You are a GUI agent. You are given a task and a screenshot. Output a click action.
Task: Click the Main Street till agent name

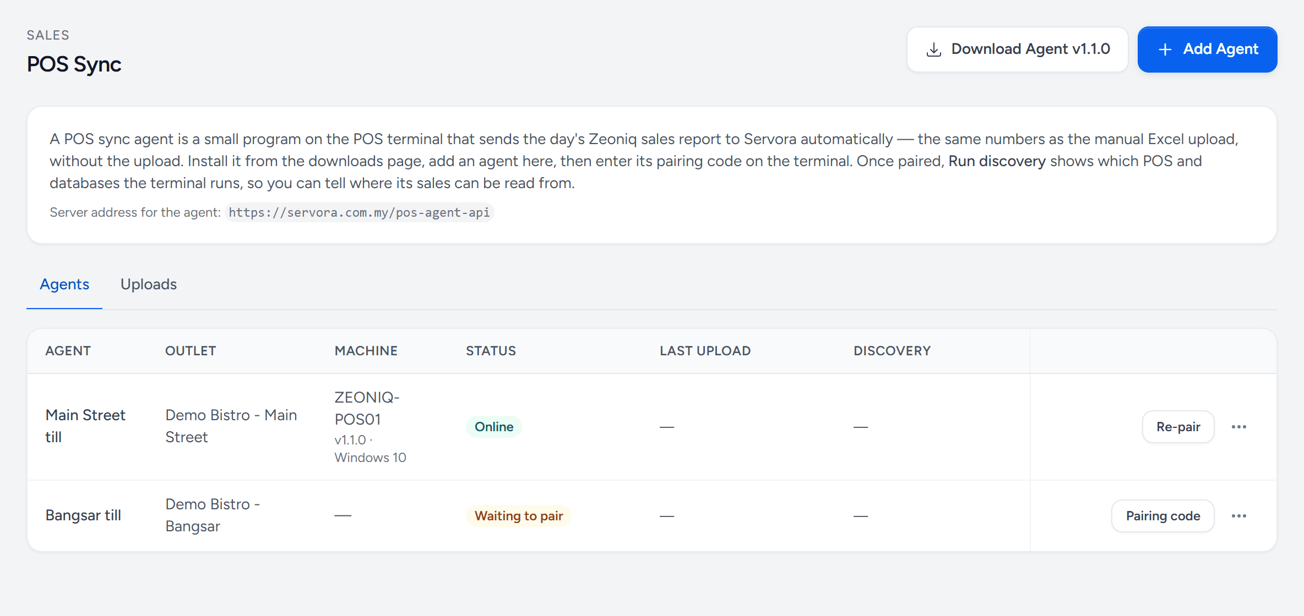click(x=85, y=426)
